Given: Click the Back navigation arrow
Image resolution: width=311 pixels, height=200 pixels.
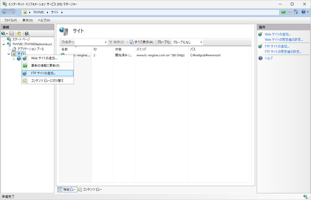Looking at the screenshot, I should [5, 12].
